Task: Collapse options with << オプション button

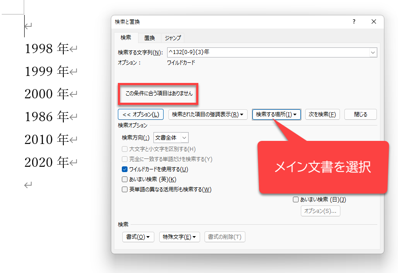Action: click(x=141, y=115)
